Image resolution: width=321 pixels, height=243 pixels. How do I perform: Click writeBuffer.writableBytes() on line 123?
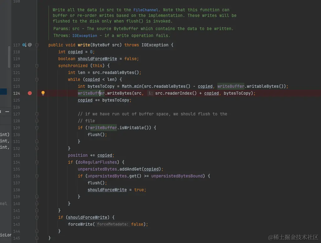click(x=251, y=86)
